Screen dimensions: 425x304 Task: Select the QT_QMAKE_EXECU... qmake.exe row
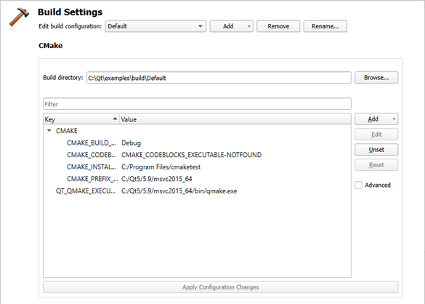point(197,191)
